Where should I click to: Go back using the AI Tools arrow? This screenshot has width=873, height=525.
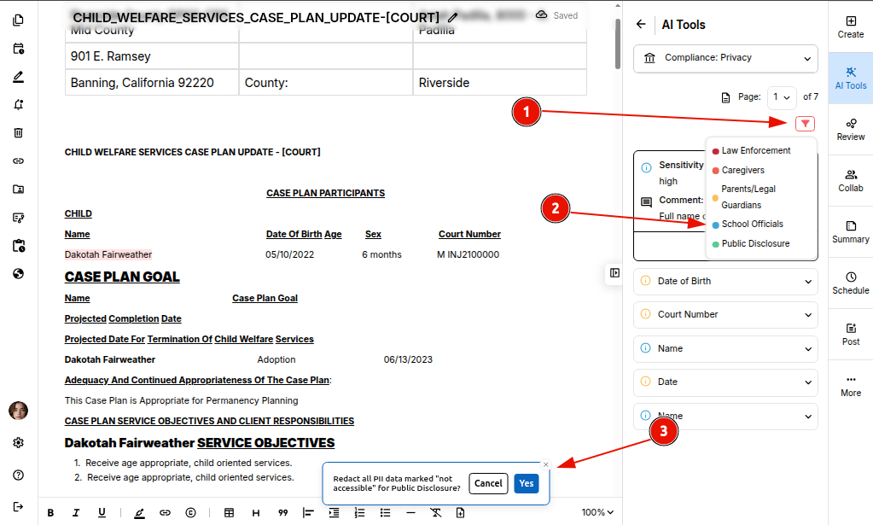(642, 25)
